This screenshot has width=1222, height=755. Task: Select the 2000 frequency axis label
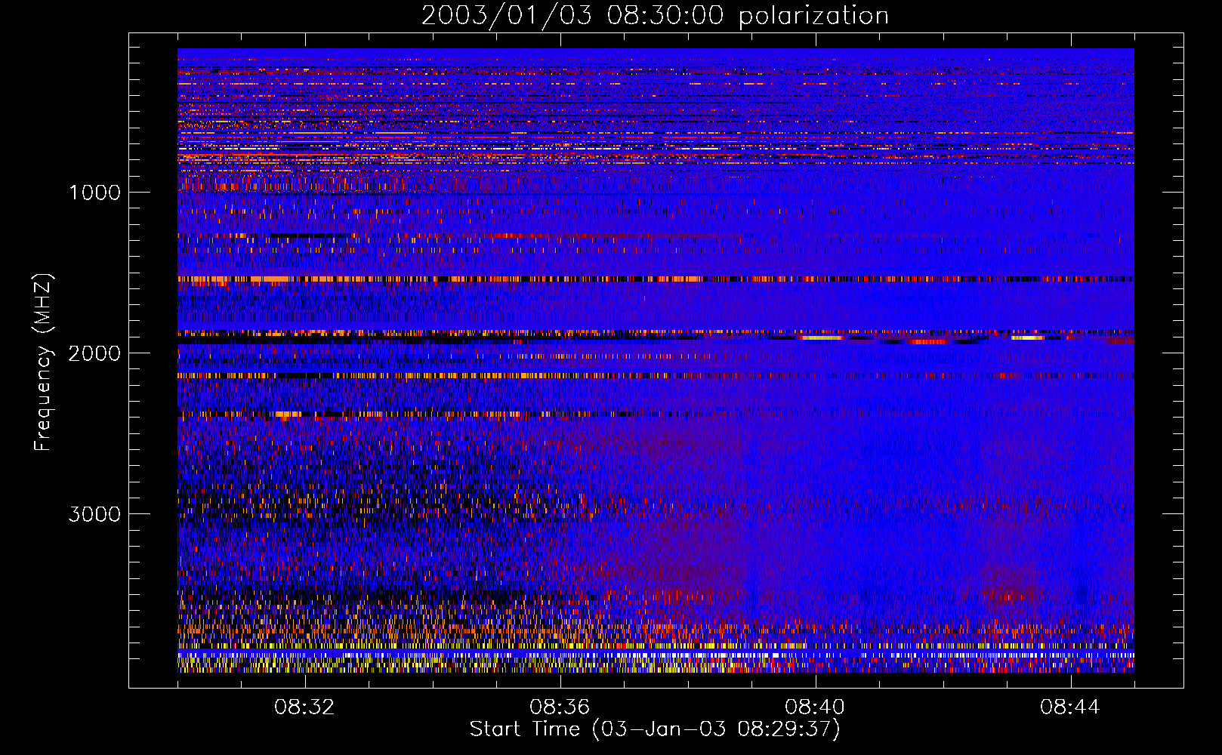pos(94,353)
